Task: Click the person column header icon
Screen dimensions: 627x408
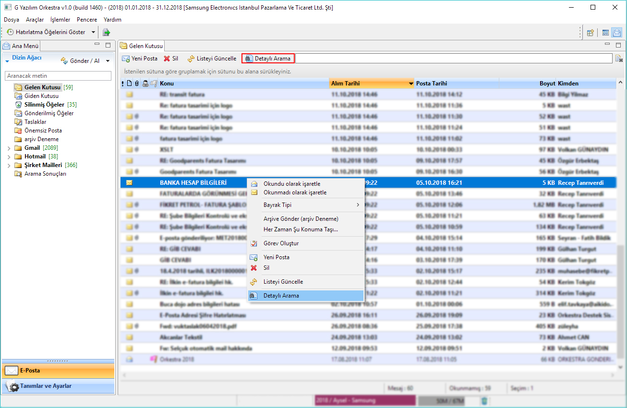Action: (x=145, y=84)
